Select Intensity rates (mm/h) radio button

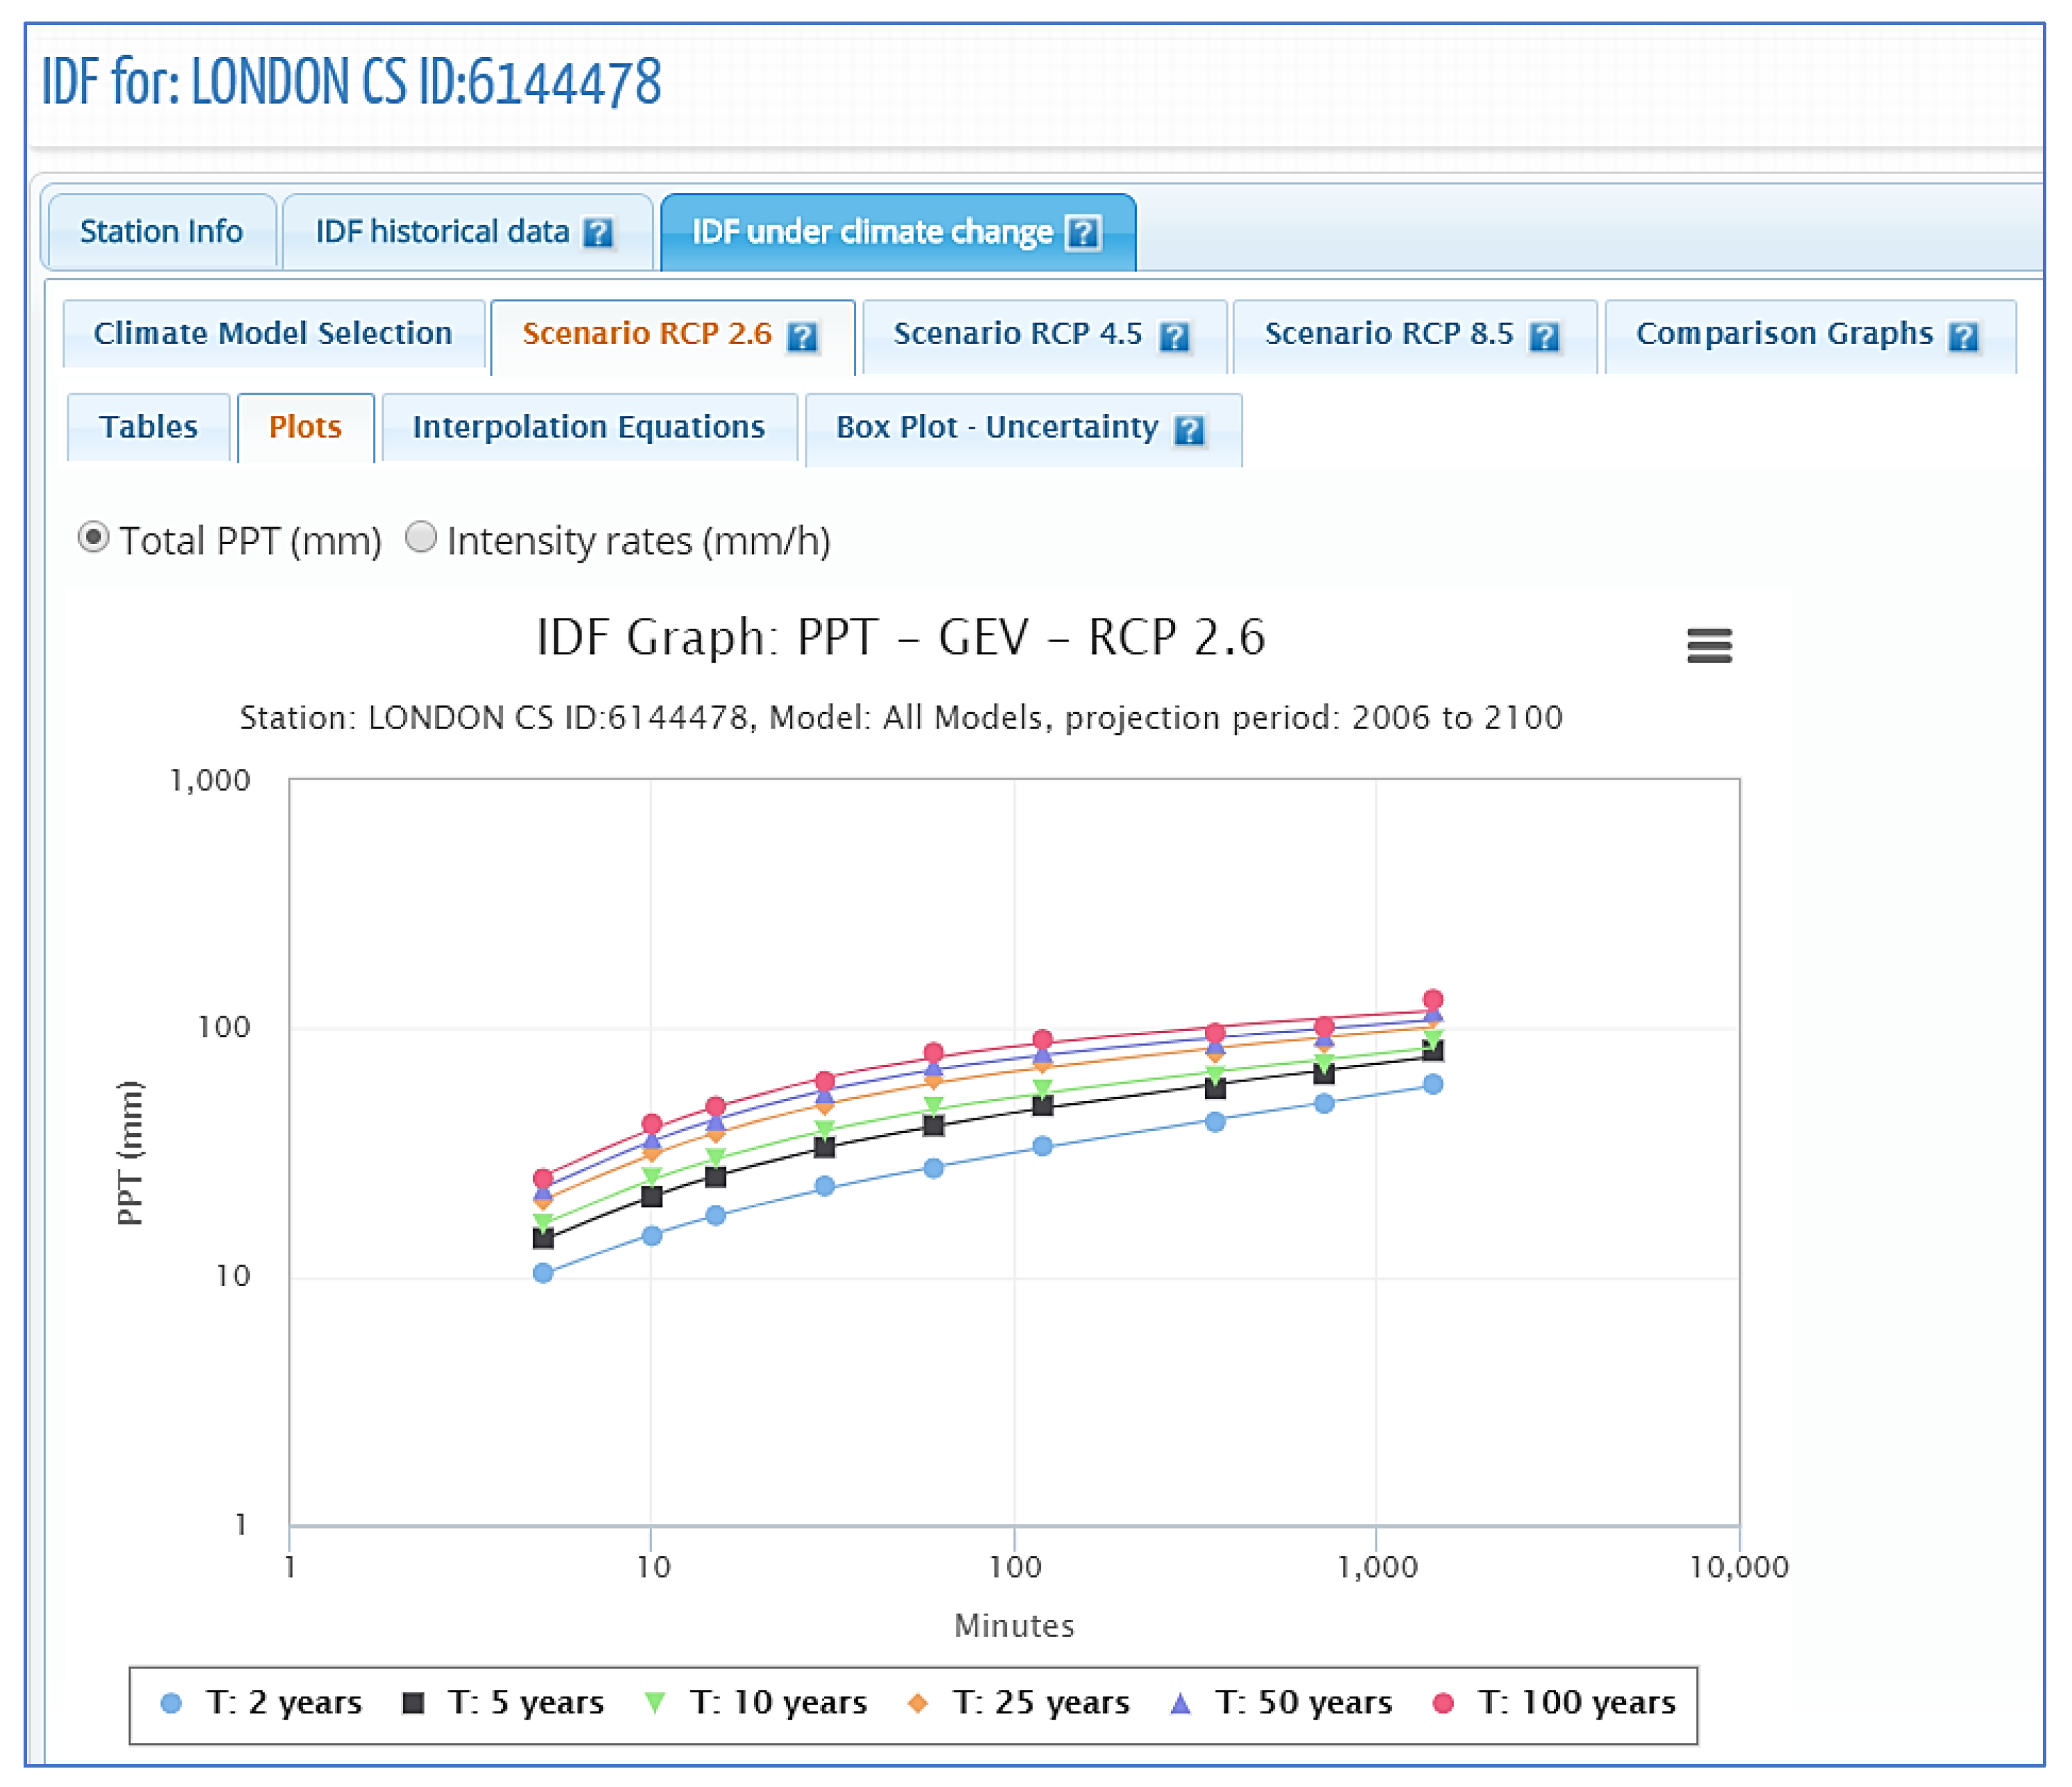pyautogui.click(x=421, y=538)
